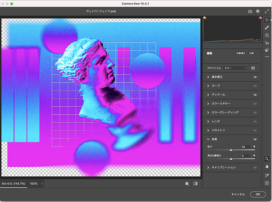Select the color sampler eyedropper tool
Viewport: 272px width, 202px height.
click(x=267, y=176)
